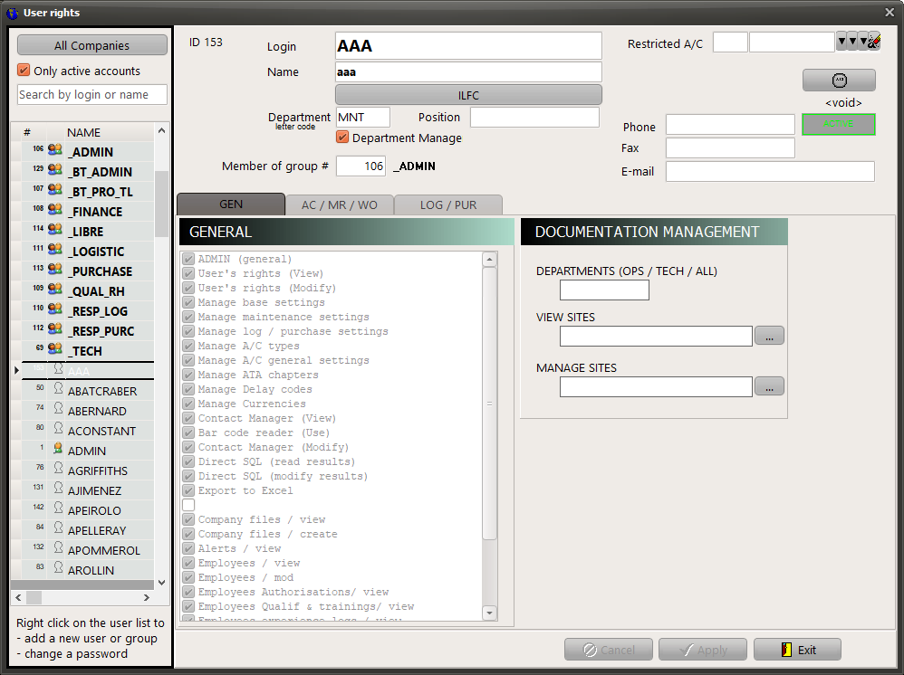
Task: Click the group icon beside _LOGISTIC
Action: click(x=54, y=250)
